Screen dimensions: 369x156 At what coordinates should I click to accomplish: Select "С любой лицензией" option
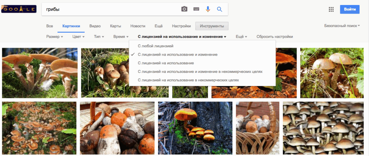155,46
